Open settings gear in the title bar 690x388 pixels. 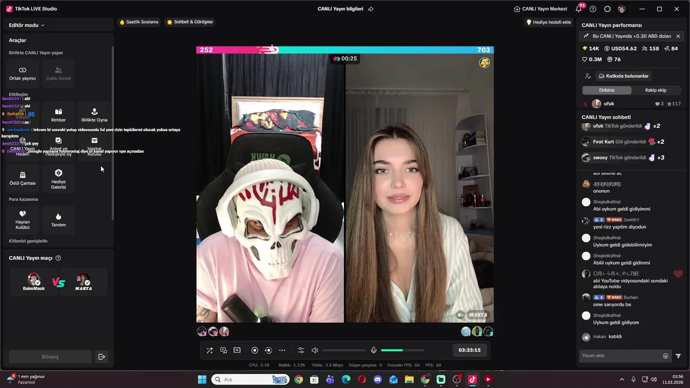click(608, 9)
